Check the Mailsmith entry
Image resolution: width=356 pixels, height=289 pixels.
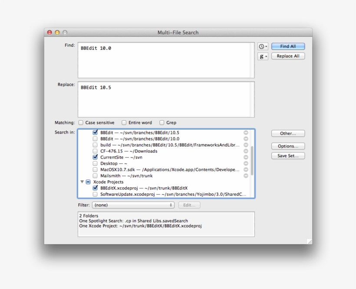[x=95, y=175]
